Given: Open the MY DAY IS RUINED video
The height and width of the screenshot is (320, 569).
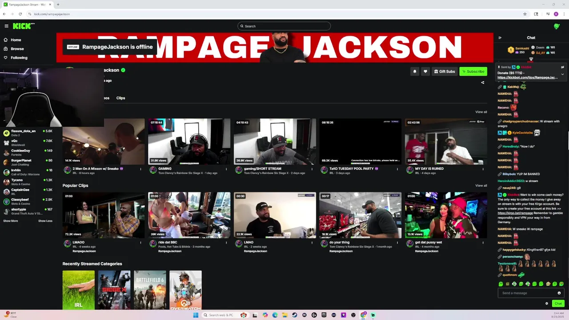Looking at the screenshot, I should click(446, 141).
